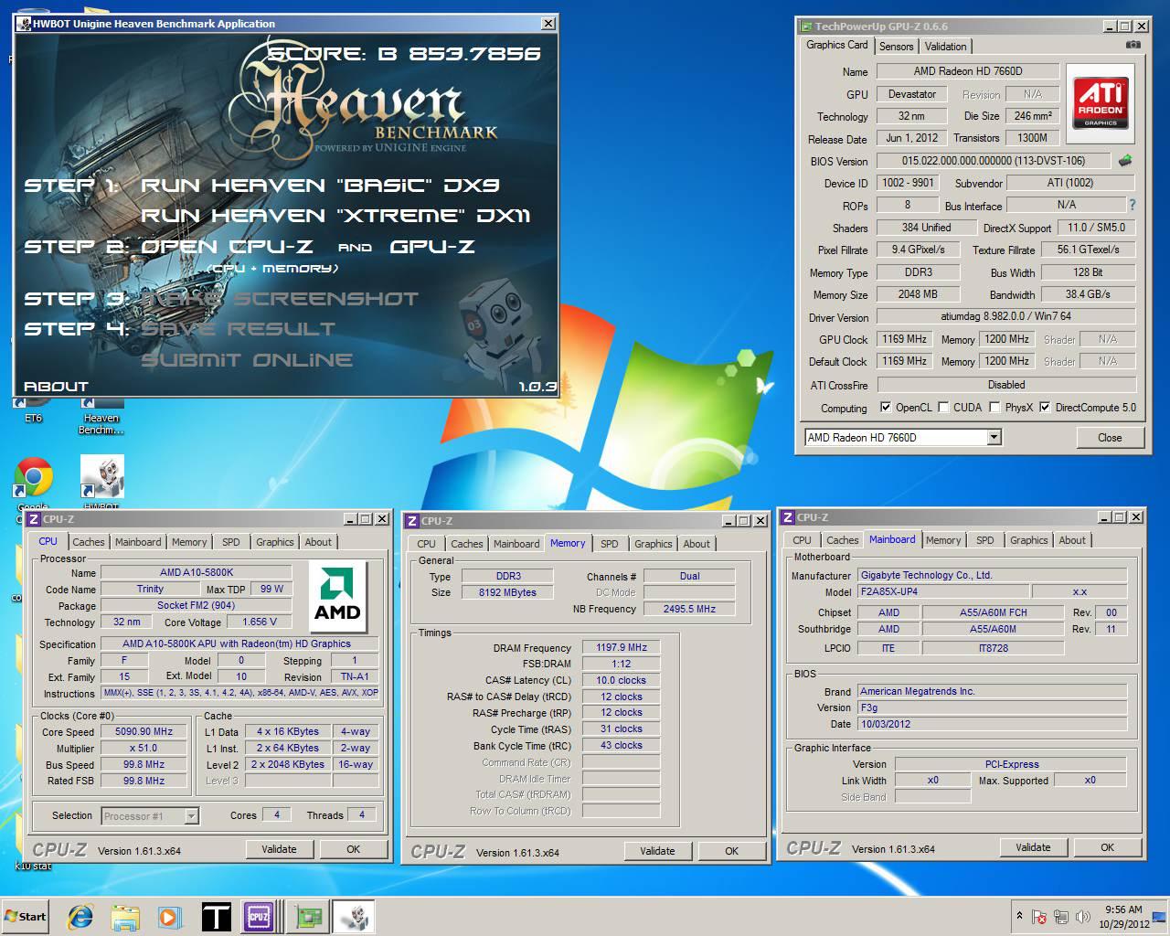Show hidden tray icons chevron
The image size is (1170, 936).
pos(1019,916)
